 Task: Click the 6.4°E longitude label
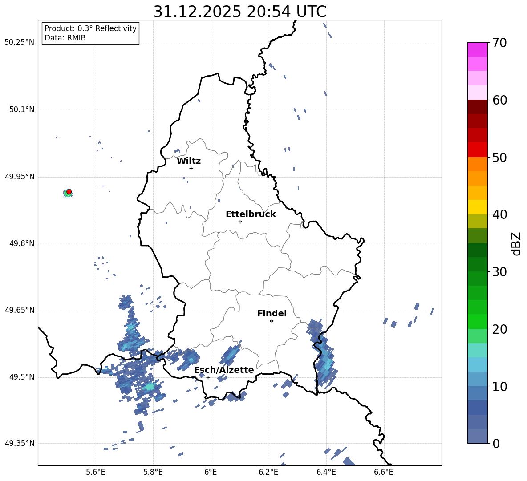(x=326, y=472)
